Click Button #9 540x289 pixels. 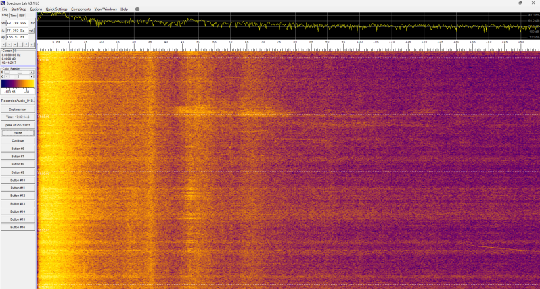coord(18,172)
